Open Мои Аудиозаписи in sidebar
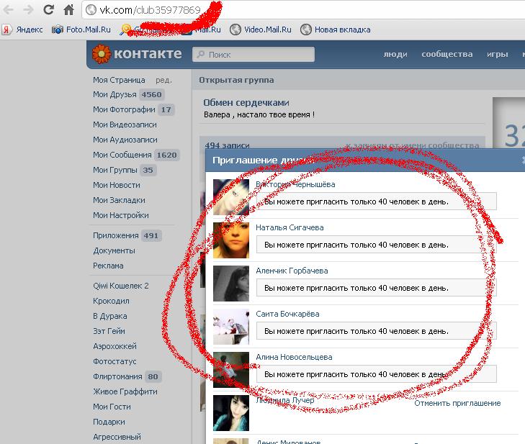Screen dimensions: 525x444 pos(125,140)
